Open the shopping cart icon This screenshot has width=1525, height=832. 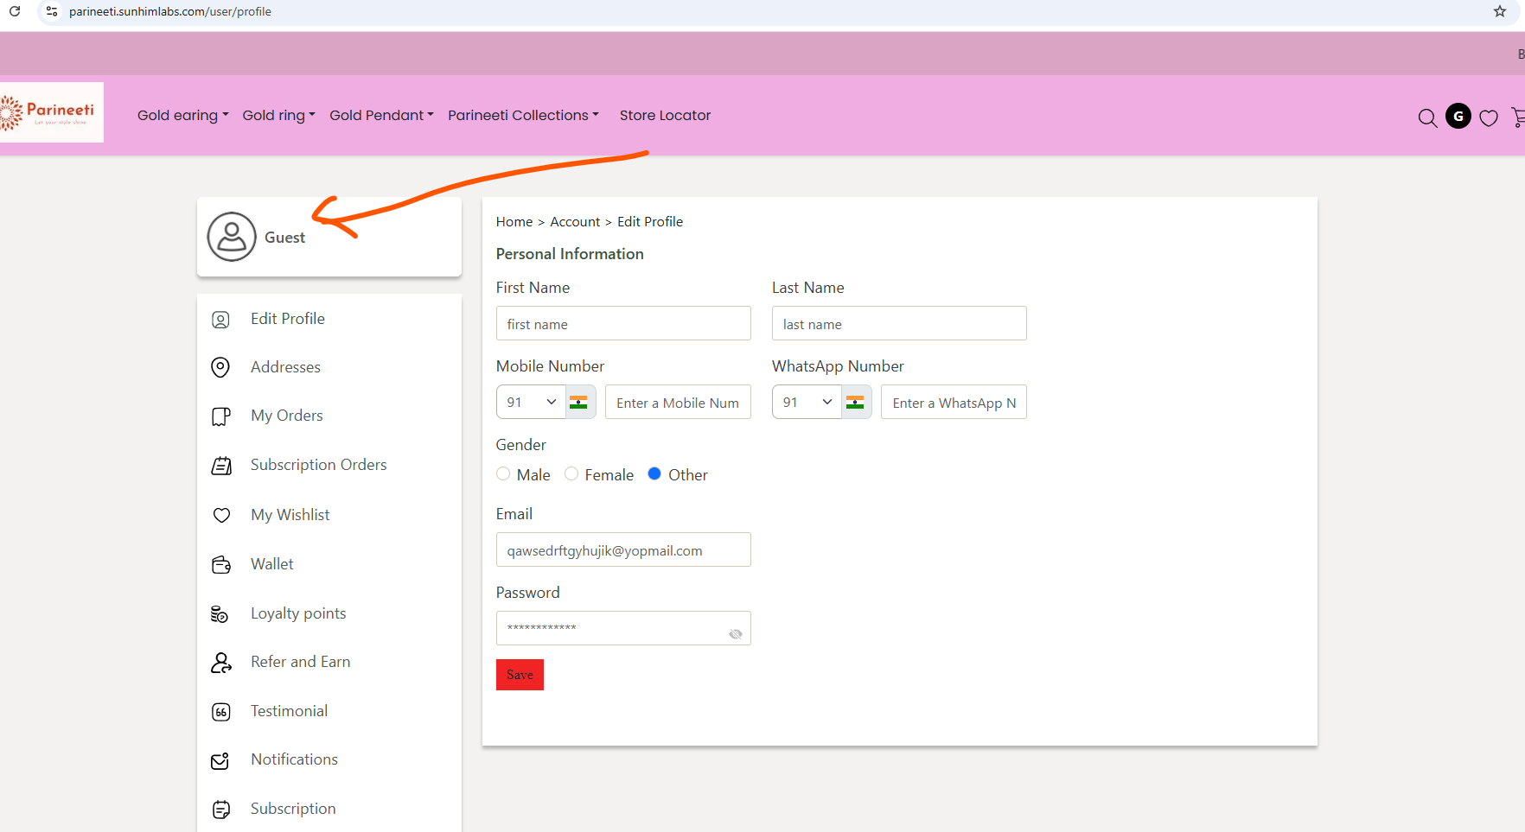pyautogui.click(x=1518, y=117)
